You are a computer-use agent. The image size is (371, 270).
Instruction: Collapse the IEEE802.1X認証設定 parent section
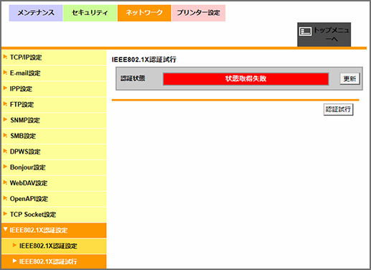(54, 231)
